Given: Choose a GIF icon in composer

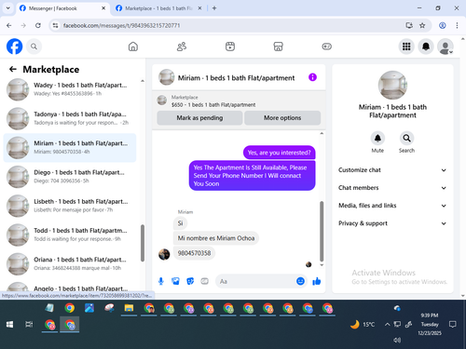Looking at the screenshot, I should (x=204, y=281).
